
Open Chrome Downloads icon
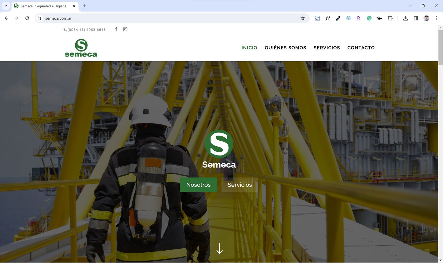(x=406, y=18)
